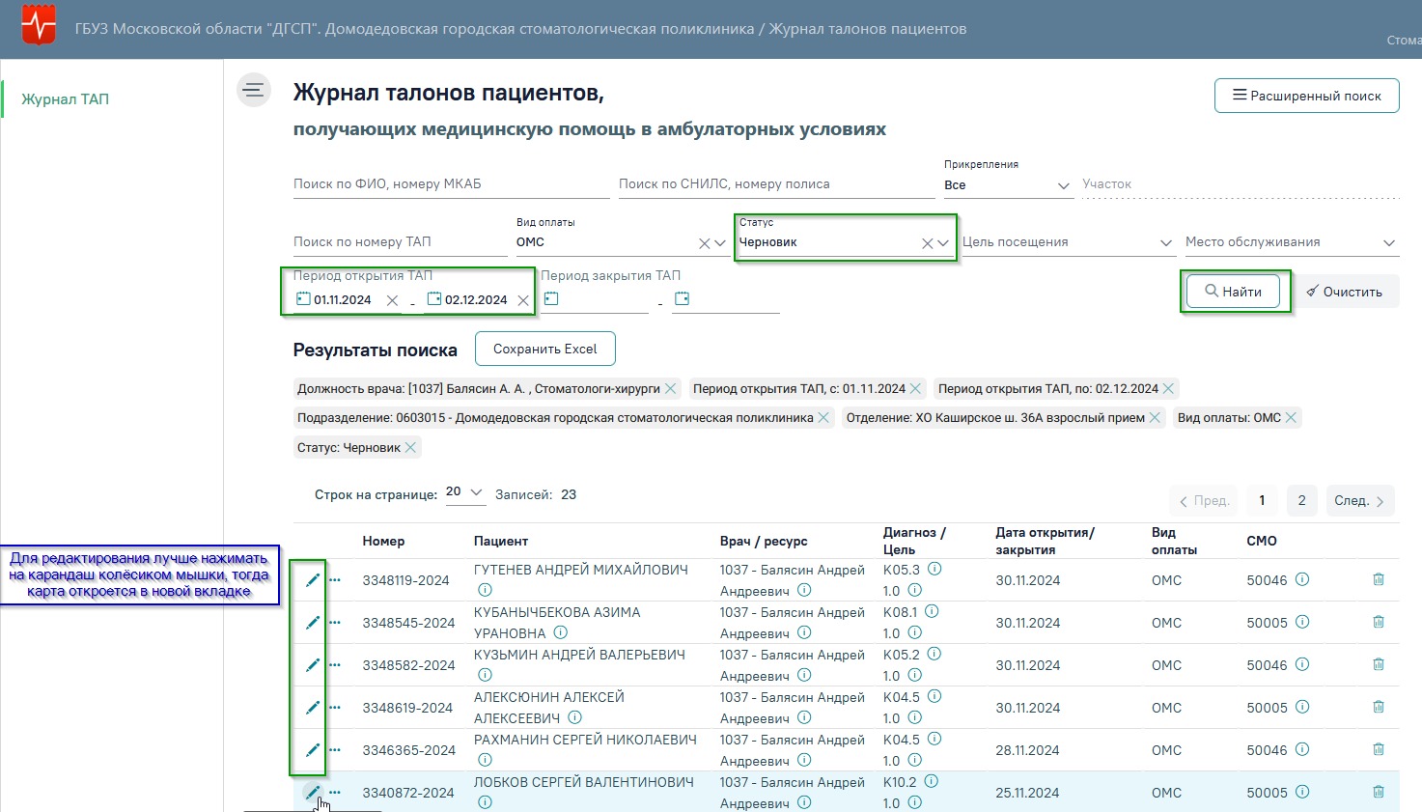Remove Статус: Черновик filter chip
This screenshot has height=812, width=1422.
(x=410, y=447)
